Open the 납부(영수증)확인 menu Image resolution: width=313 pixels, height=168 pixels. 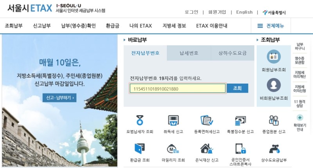tap(79, 26)
